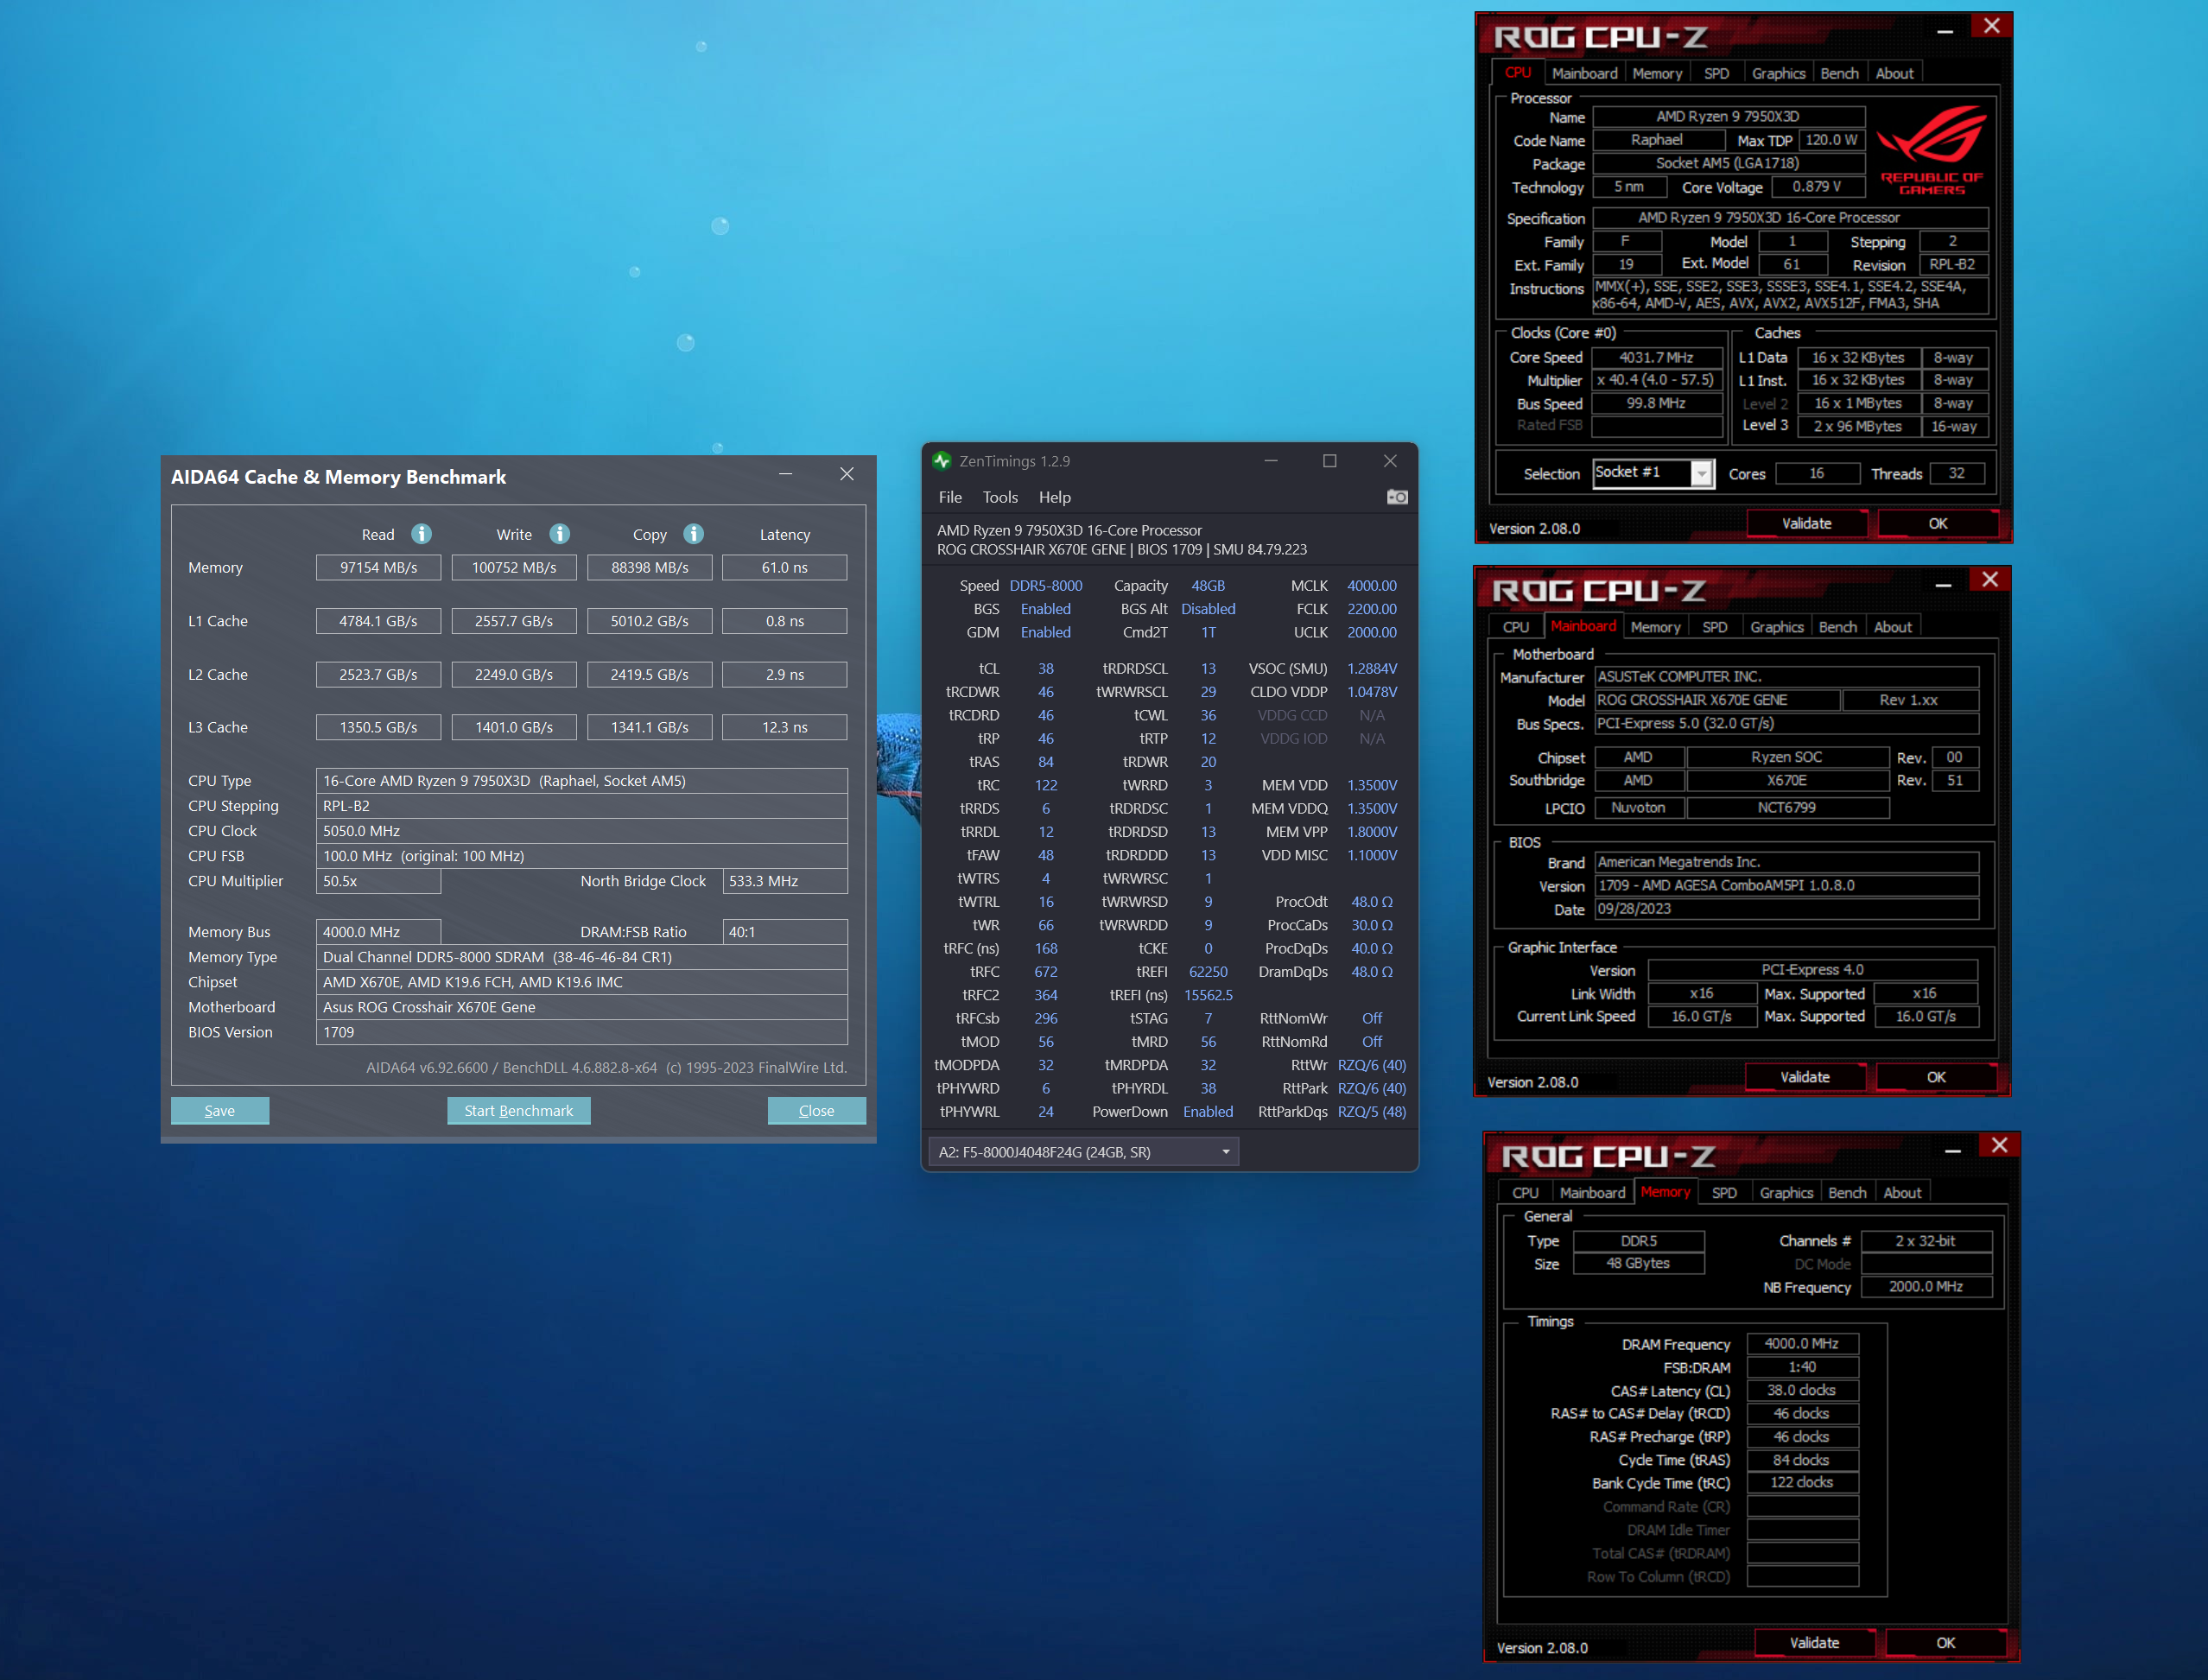Click OK in bottom CPU-Z Memory window
The height and width of the screenshot is (1680, 2208).
point(1945,1643)
